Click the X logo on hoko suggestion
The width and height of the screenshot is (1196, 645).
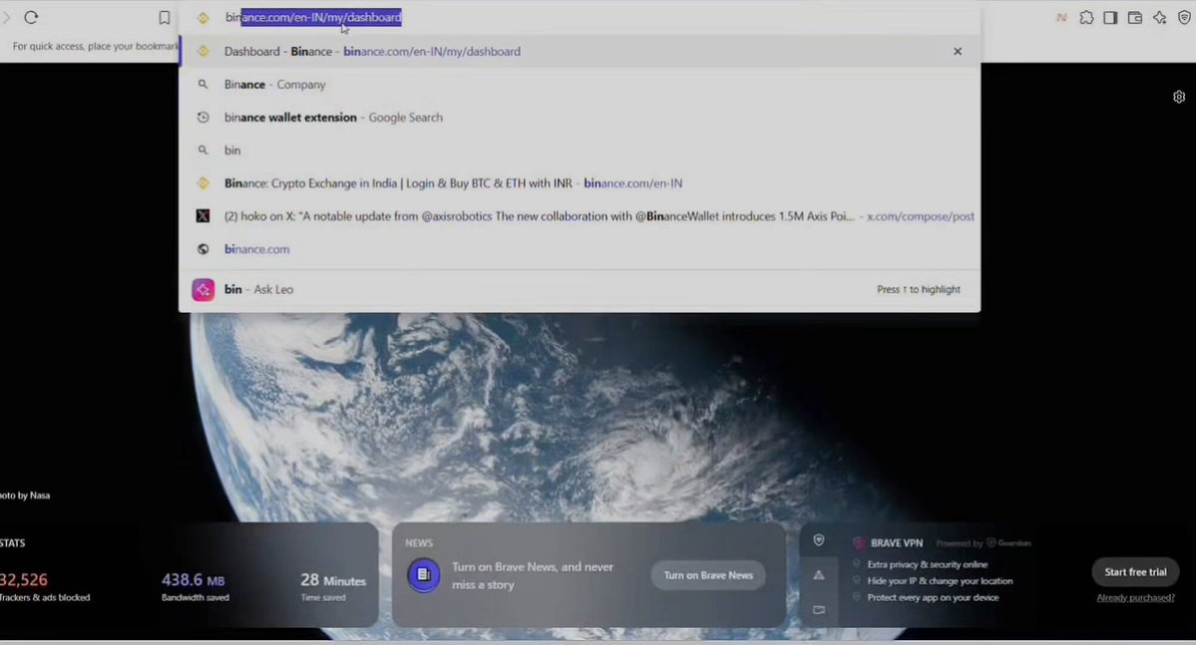pos(202,215)
